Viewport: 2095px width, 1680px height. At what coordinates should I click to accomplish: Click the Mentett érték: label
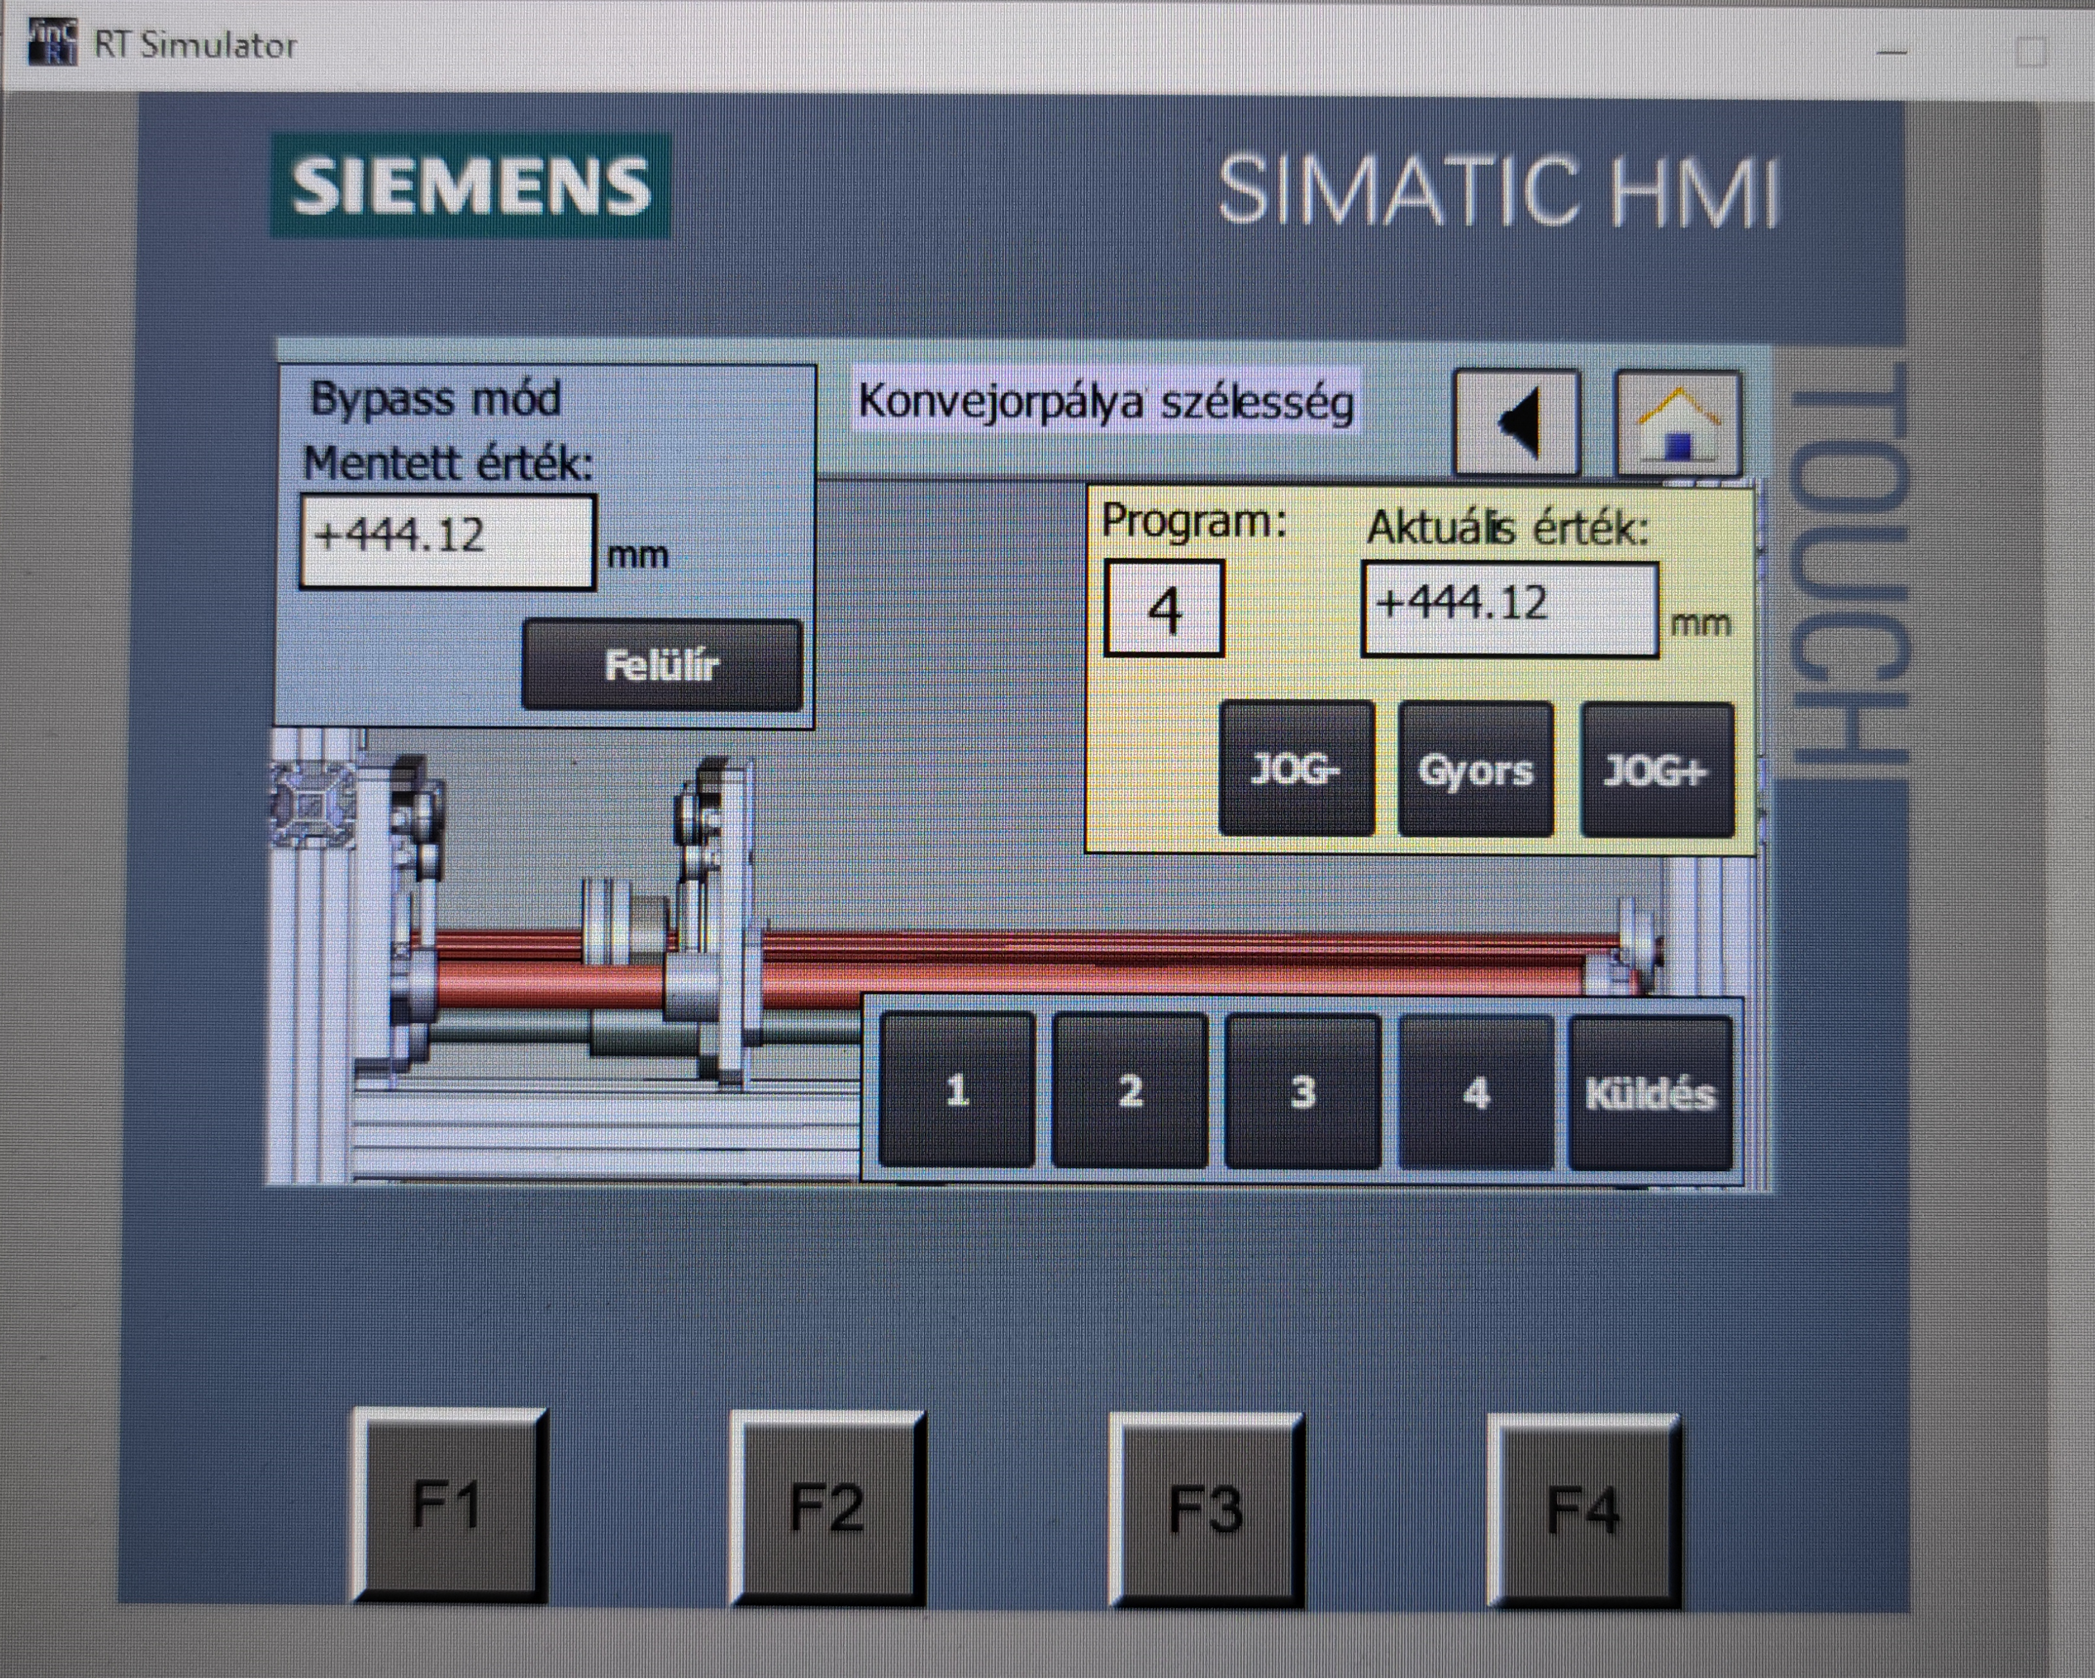[x=447, y=463]
